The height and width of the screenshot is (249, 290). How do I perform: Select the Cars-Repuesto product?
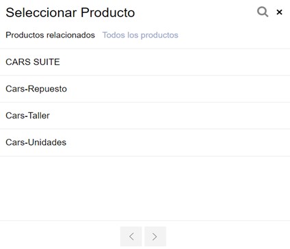coord(145,89)
